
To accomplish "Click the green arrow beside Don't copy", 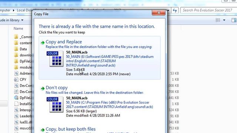I will point(43,89).
